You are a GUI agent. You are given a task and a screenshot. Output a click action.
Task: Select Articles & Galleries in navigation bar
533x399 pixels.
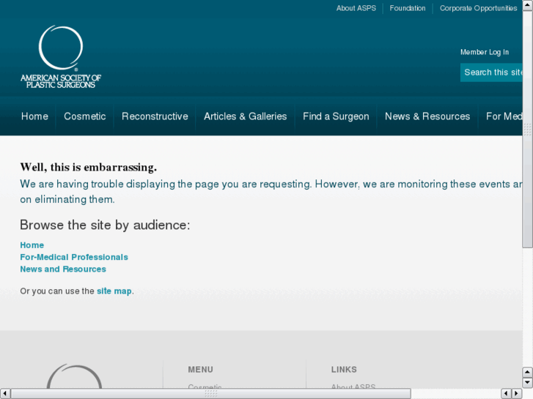(x=246, y=116)
